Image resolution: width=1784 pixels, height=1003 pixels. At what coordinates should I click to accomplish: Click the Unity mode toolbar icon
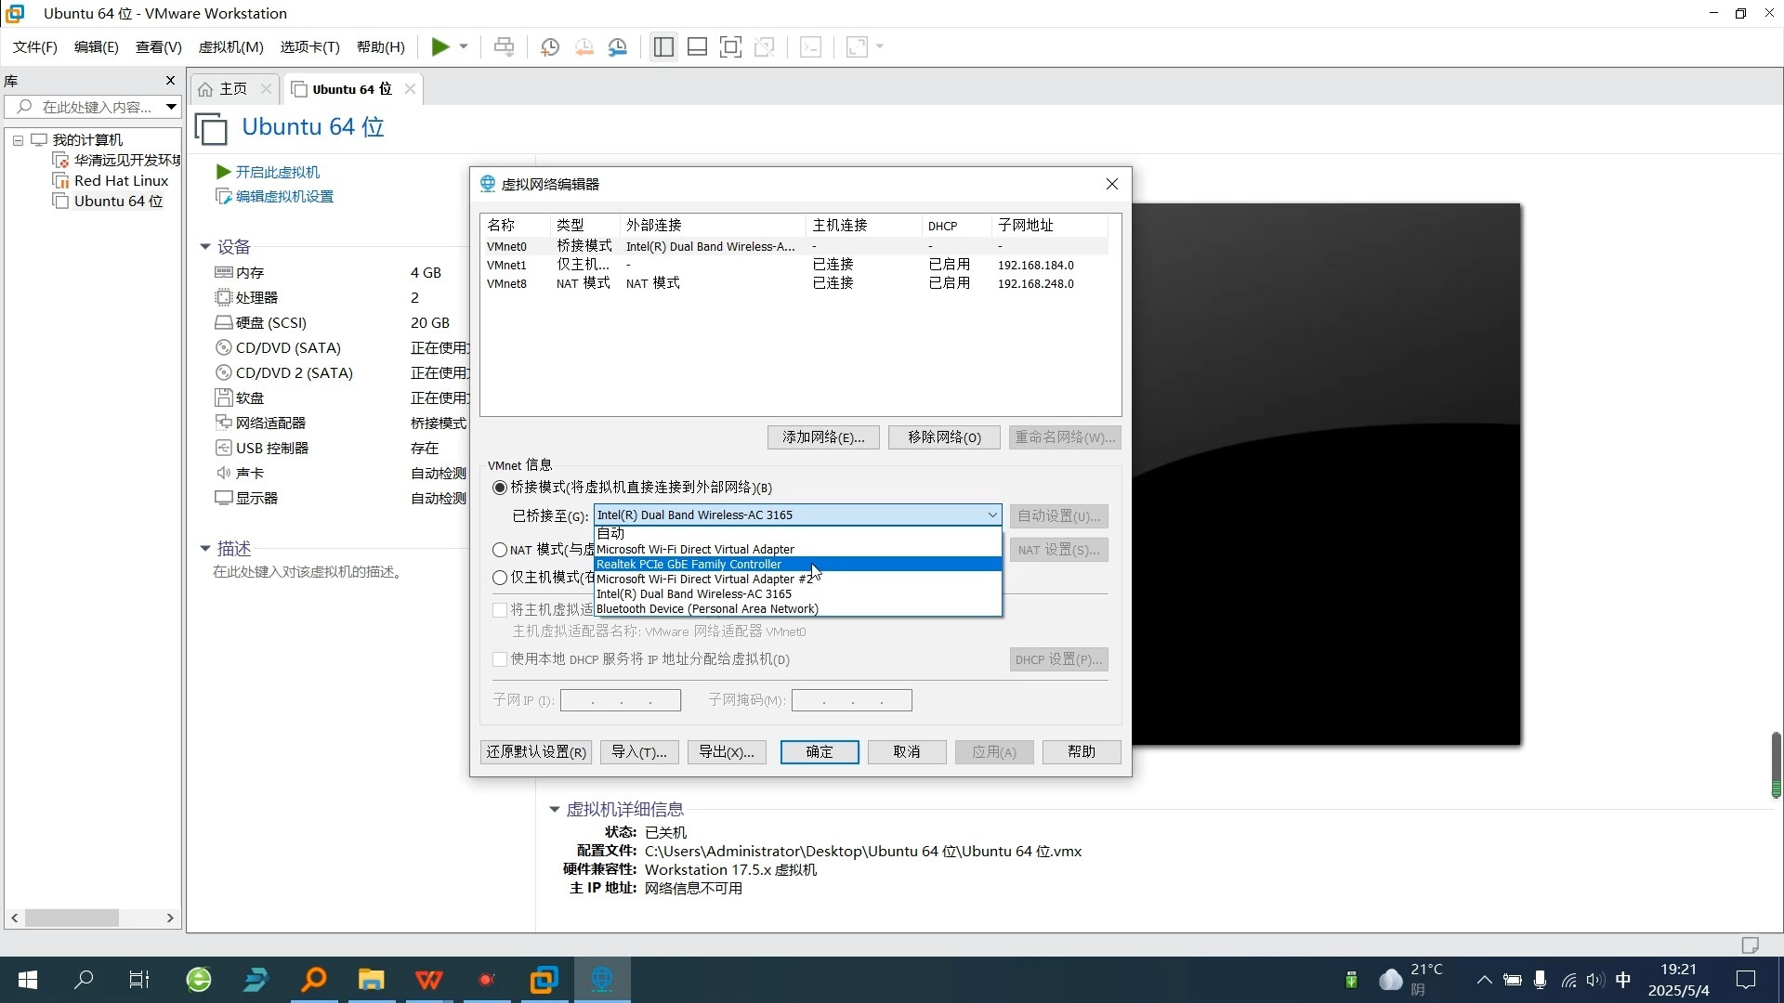(765, 46)
